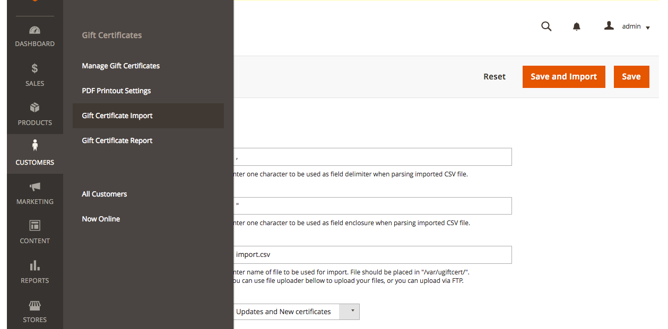
Task: Open the Dashboard gauge icon
Action: [x=34, y=31]
